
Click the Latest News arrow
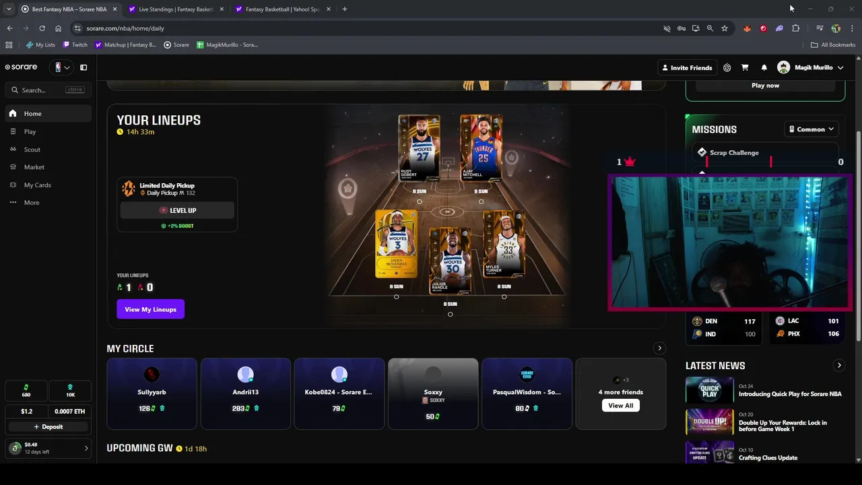[x=839, y=365]
